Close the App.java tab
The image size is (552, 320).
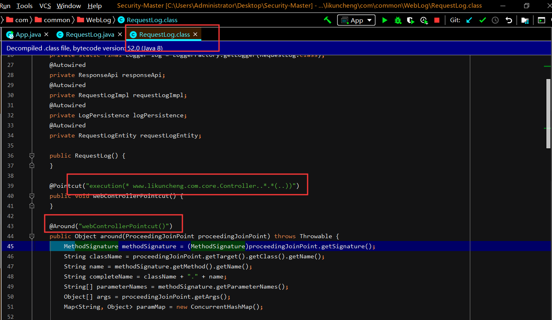(46, 35)
